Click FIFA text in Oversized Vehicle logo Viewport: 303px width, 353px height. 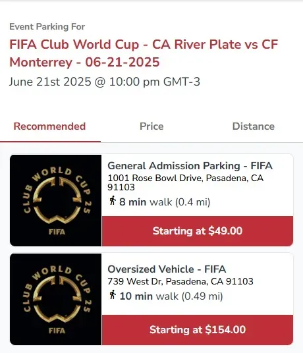pyautogui.click(x=57, y=331)
